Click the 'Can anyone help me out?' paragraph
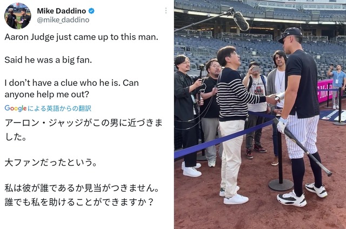Viewport: 346px width, 229px height. coord(72,89)
